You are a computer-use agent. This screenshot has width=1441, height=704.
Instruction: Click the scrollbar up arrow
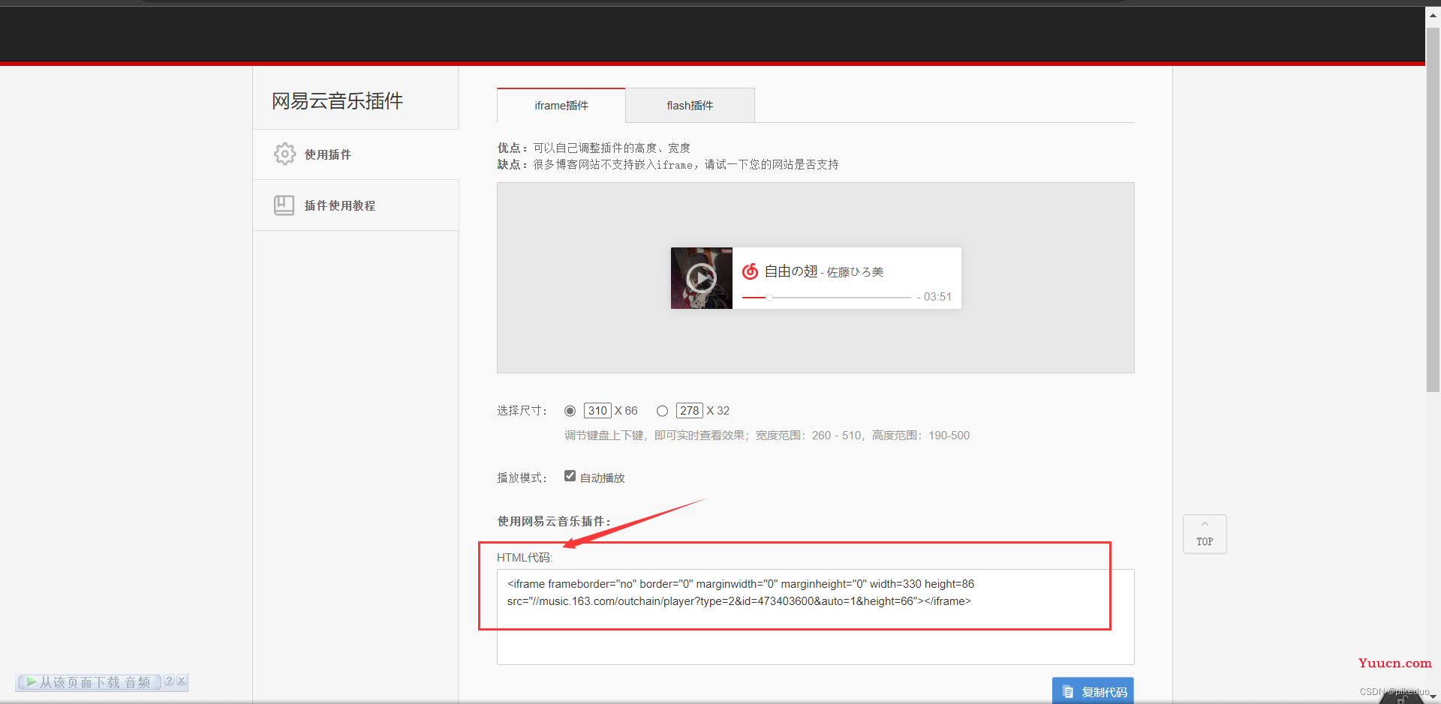click(1433, 15)
